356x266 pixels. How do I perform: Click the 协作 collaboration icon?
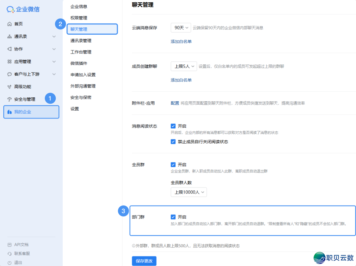[x=9, y=49]
